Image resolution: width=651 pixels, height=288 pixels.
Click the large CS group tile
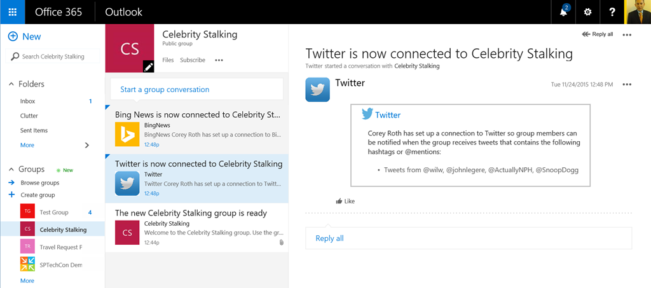pos(130,48)
